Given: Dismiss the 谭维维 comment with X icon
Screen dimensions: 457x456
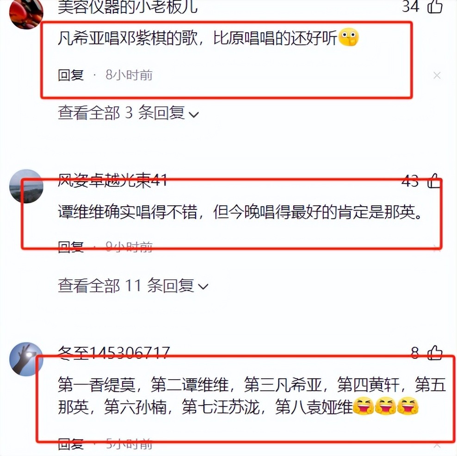Looking at the screenshot, I should click(437, 248).
